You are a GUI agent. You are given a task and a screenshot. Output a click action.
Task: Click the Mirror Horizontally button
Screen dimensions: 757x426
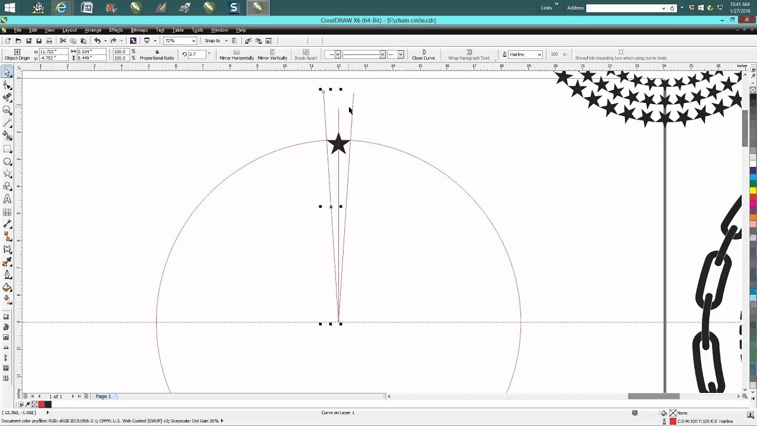point(237,54)
